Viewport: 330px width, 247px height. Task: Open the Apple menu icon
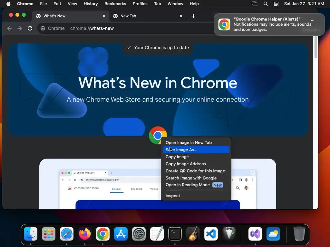click(x=8, y=4)
